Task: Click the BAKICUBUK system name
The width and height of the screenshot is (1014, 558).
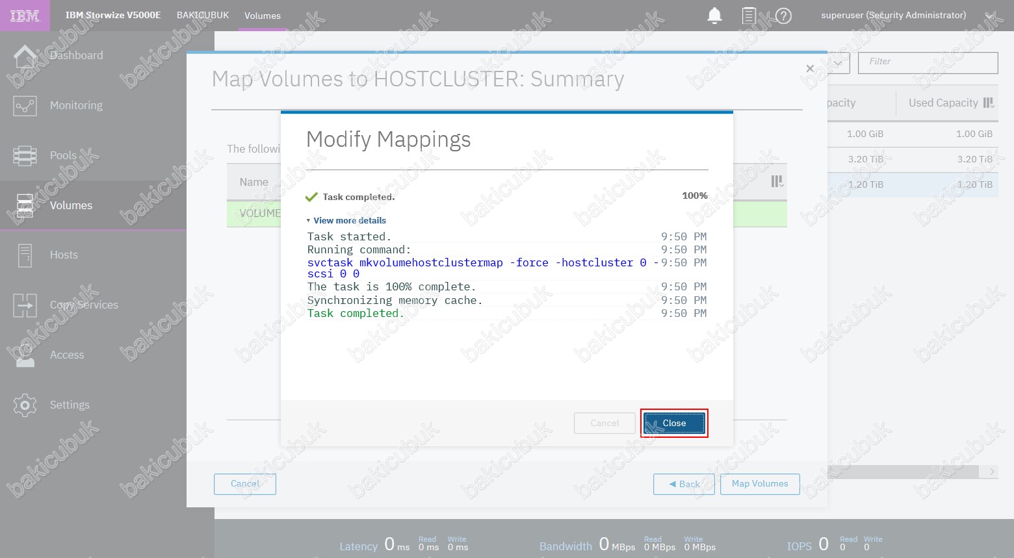Action: 203,15
